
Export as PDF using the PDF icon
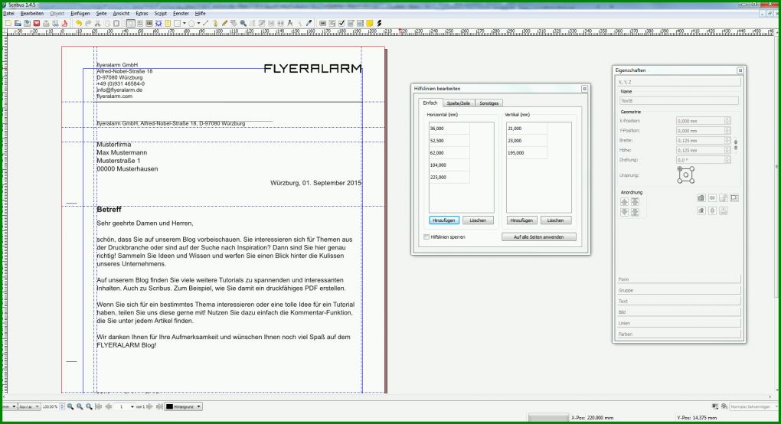click(64, 23)
